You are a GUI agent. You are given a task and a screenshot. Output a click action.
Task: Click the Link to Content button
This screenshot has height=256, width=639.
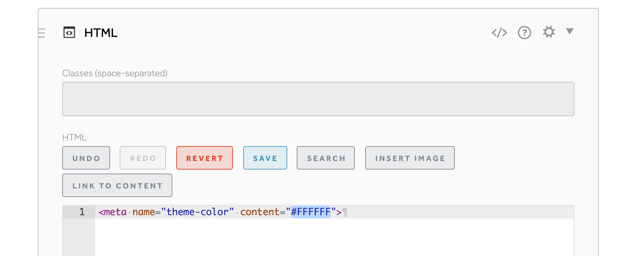pyautogui.click(x=117, y=185)
